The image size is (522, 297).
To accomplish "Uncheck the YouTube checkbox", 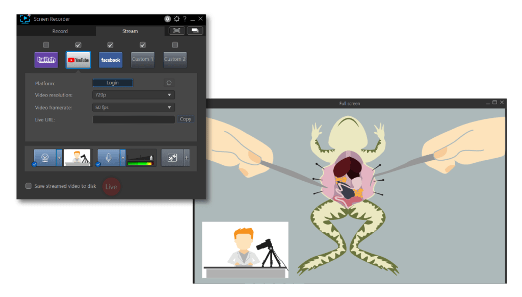I will (78, 45).
